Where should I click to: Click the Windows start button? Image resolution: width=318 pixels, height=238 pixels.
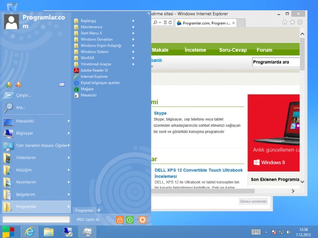point(8,232)
